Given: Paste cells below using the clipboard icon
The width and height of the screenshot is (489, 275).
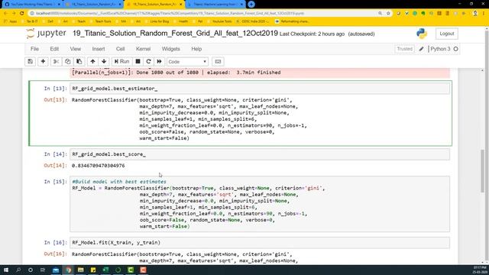Looking at the screenshot, I should 79,61.
